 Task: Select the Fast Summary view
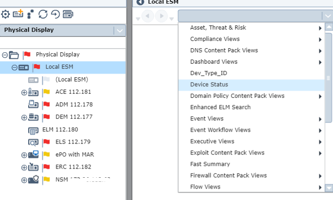[251, 164]
